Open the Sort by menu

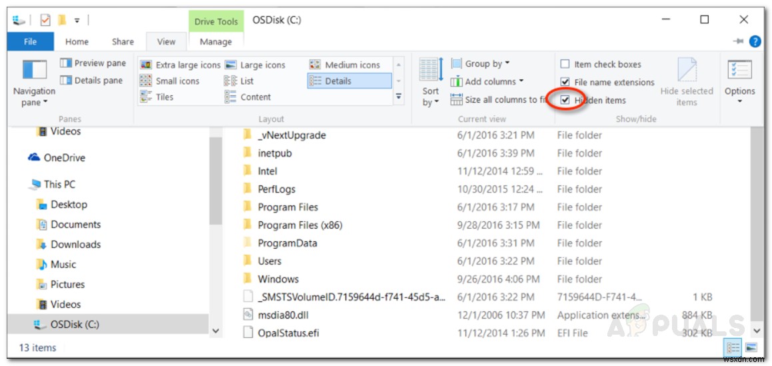430,83
